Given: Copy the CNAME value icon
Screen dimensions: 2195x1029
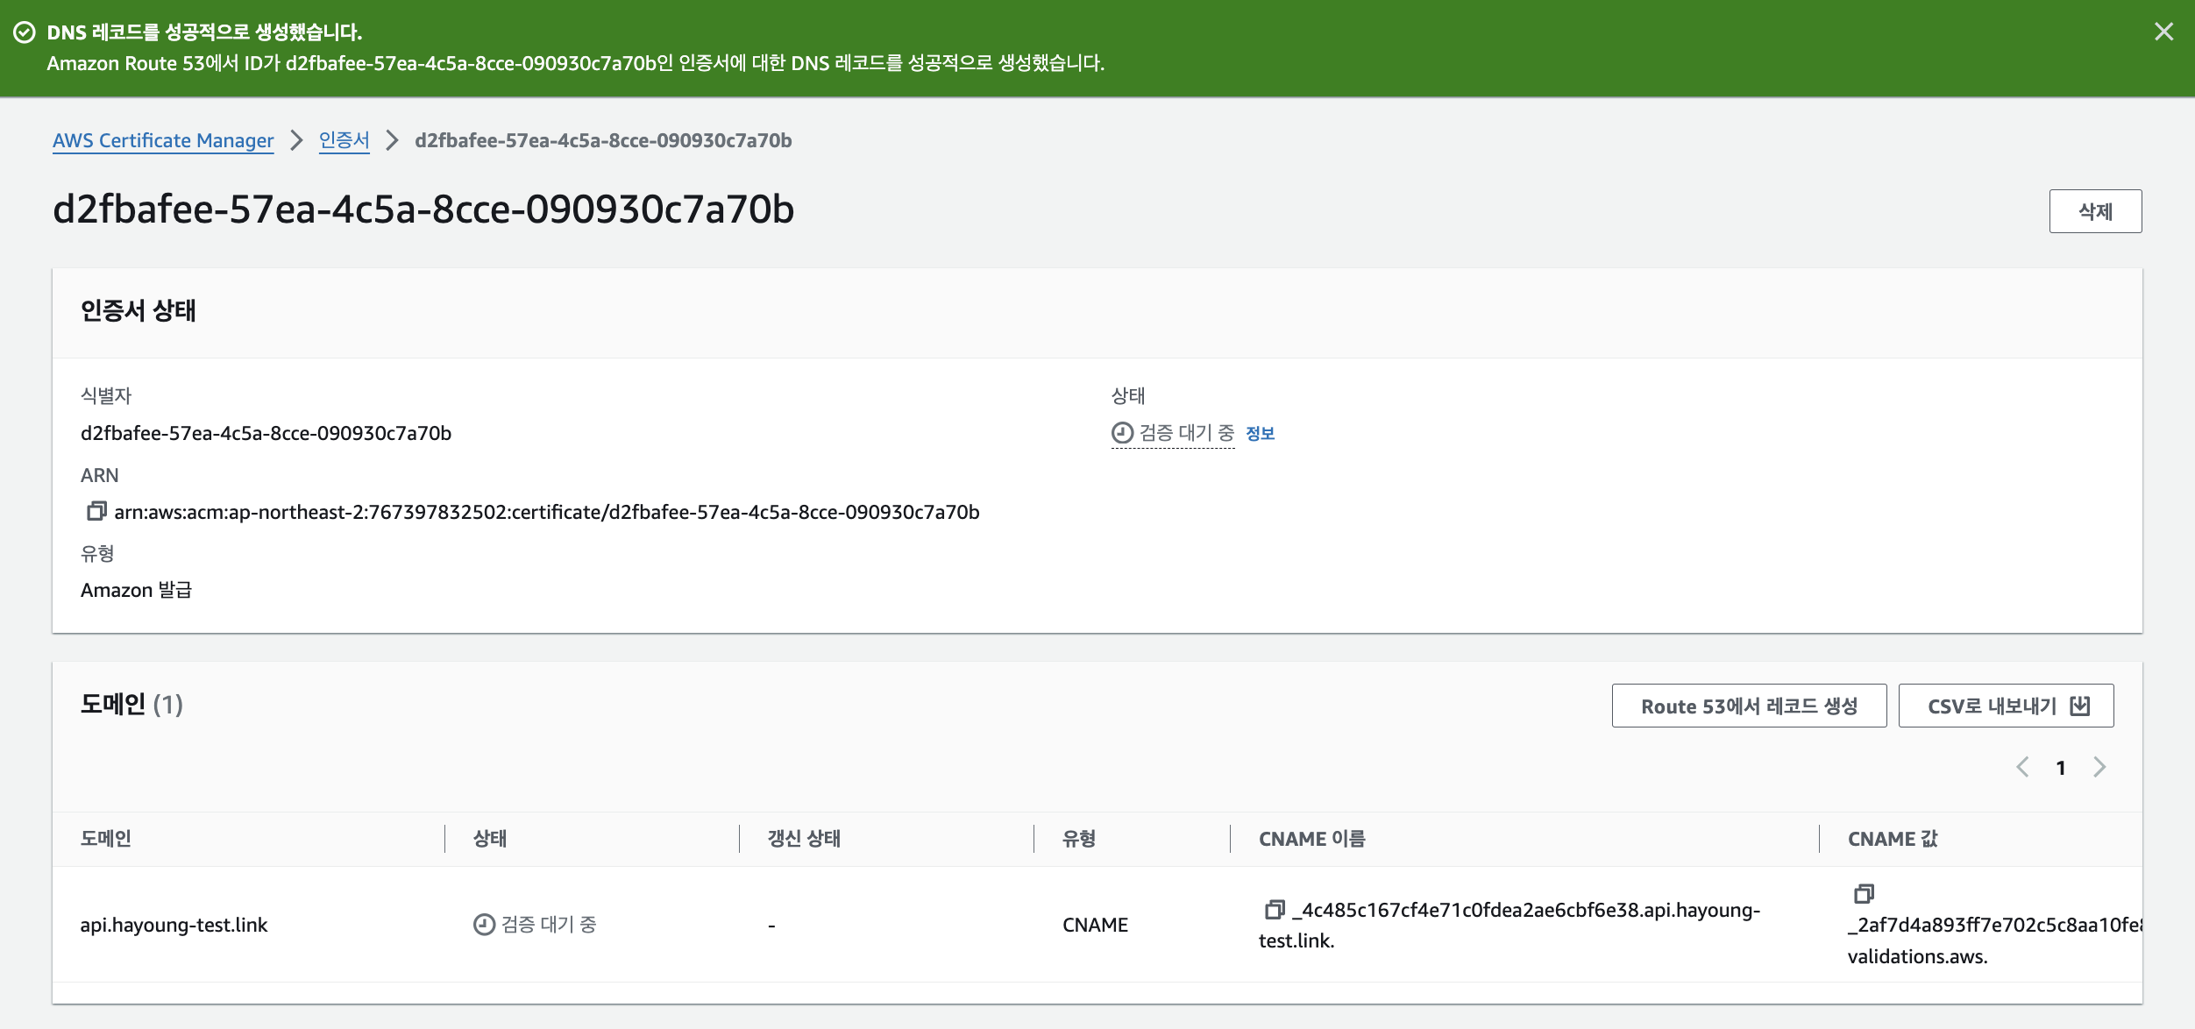Looking at the screenshot, I should pos(1864,894).
